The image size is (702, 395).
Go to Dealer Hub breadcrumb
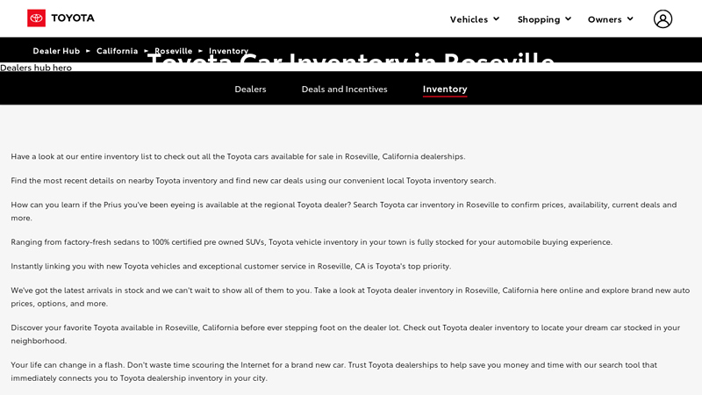56,51
